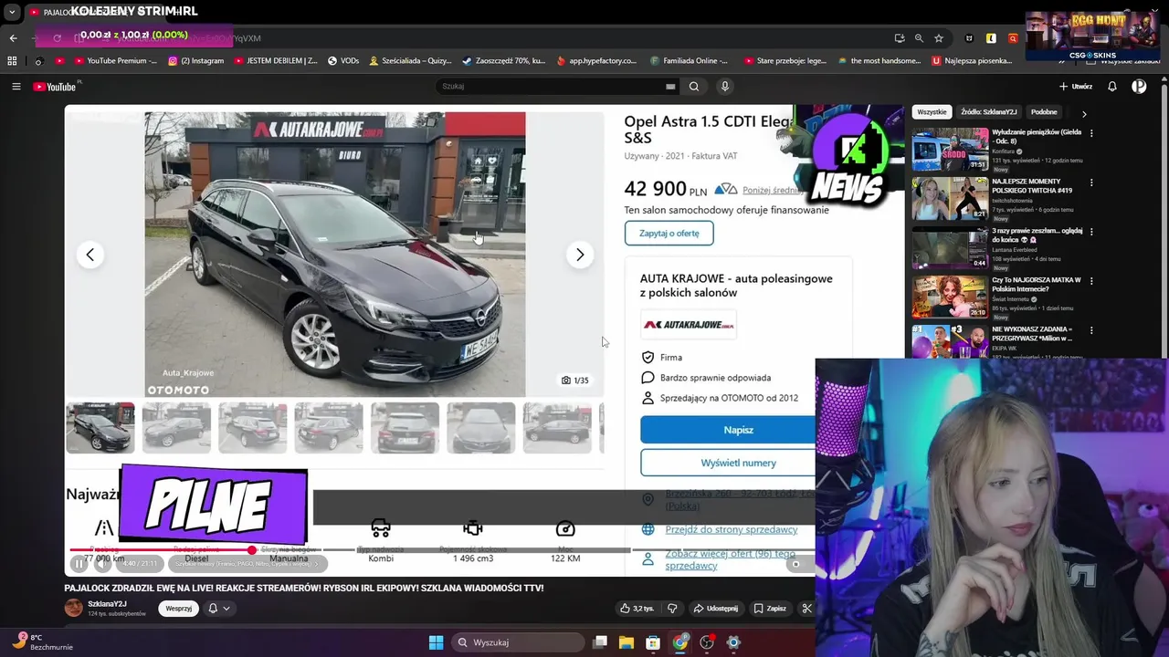Open the SzklanaY2J channel name link
Image resolution: width=1169 pixels, height=657 pixels.
[x=107, y=604]
